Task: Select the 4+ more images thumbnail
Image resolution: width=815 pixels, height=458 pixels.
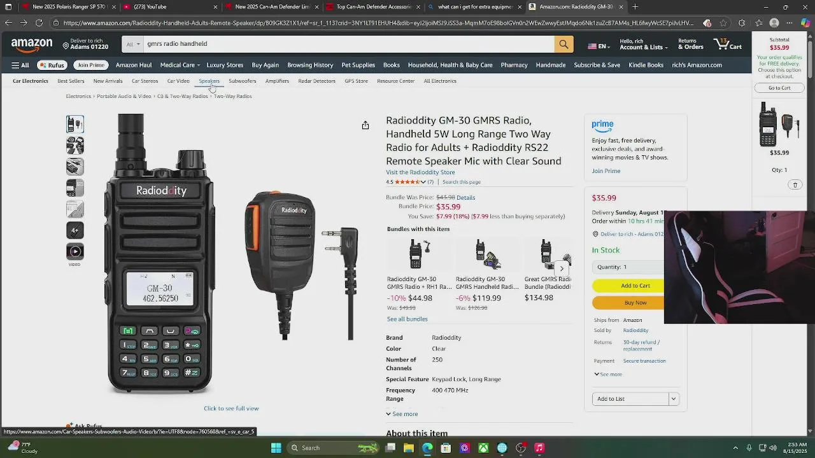Action: tap(75, 230)
